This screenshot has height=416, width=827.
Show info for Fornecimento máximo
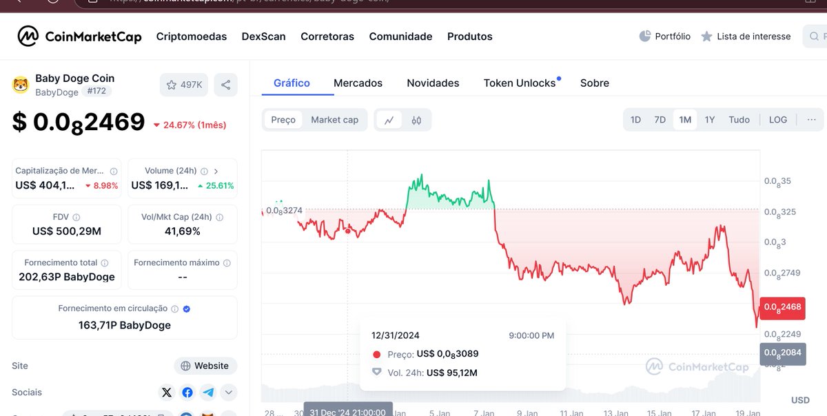[227, 263]
